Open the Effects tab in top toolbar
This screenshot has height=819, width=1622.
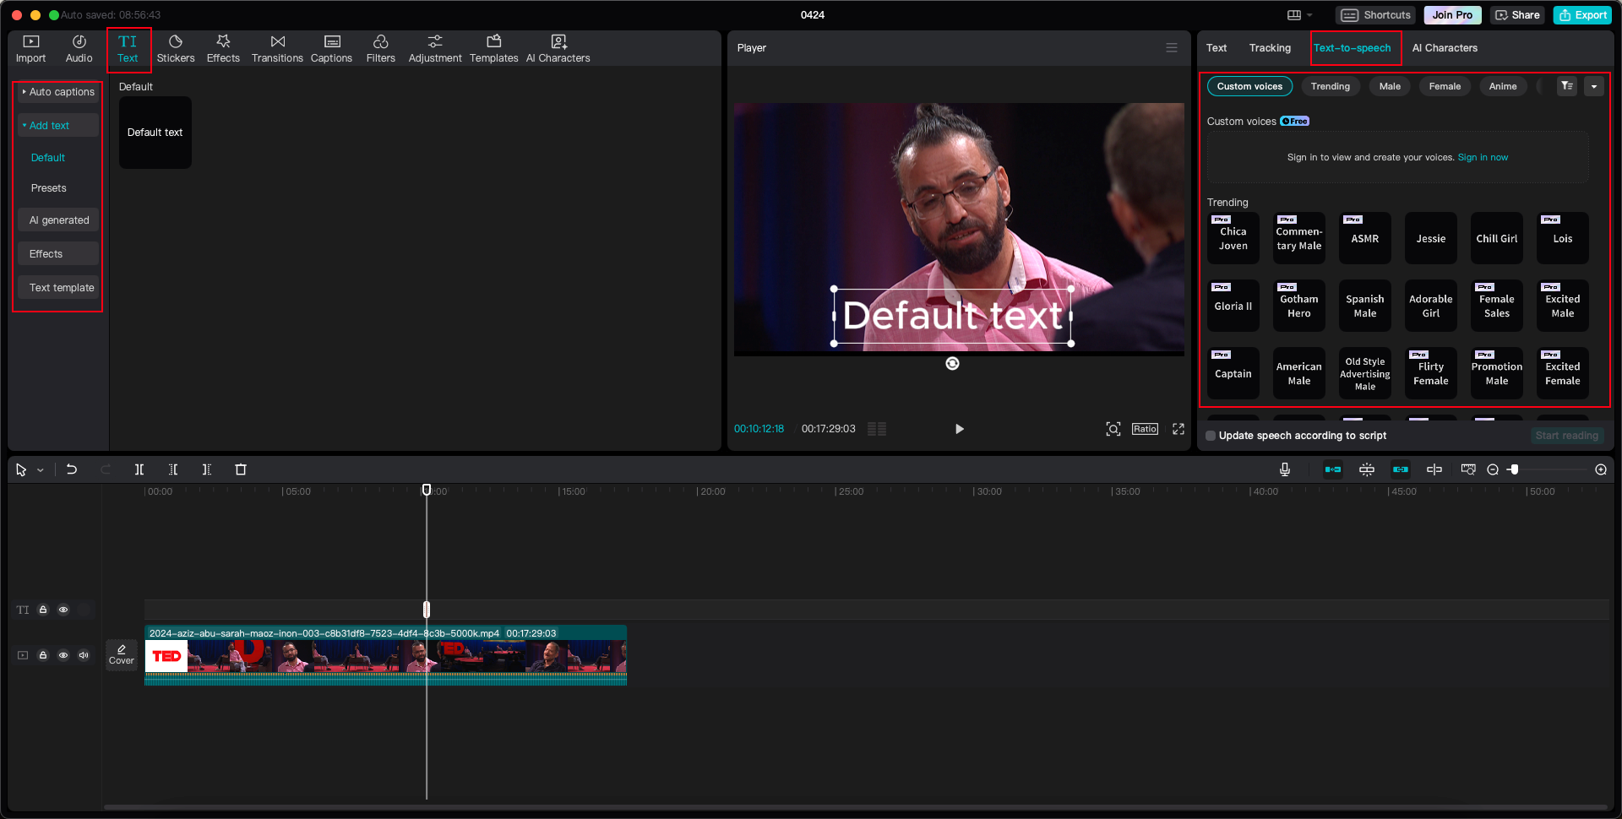223,49
